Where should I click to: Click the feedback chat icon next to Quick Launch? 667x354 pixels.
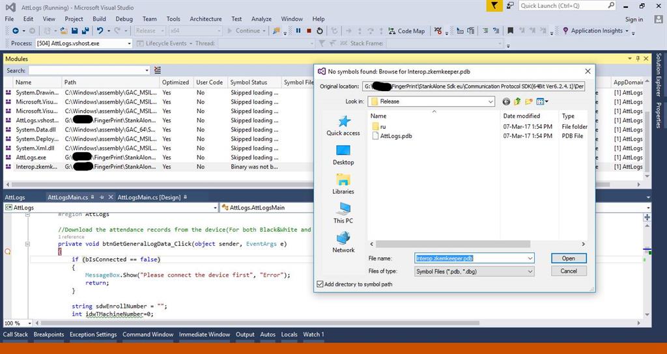pos(511,5)
